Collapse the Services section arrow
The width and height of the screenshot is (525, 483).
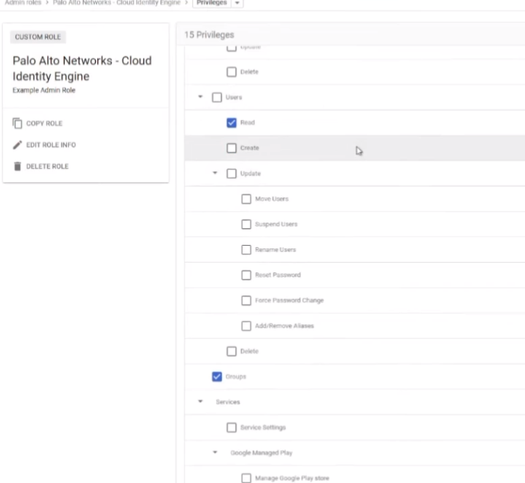[200, 401]
